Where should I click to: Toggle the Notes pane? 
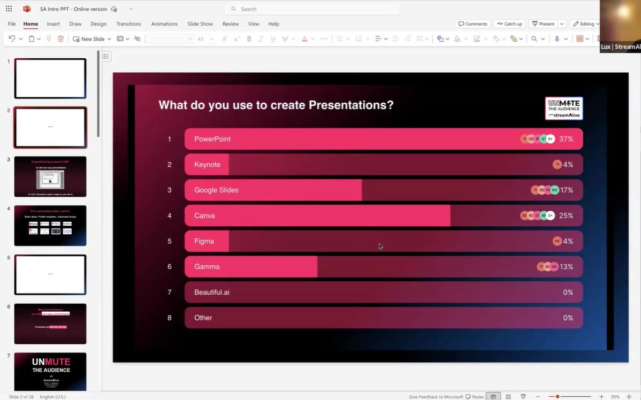pos(475,396)
